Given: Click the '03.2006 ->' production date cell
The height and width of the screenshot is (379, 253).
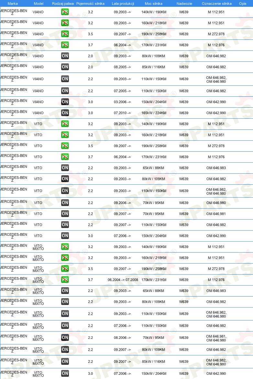Looking at the screenshot, I should (x=122, y=102).
